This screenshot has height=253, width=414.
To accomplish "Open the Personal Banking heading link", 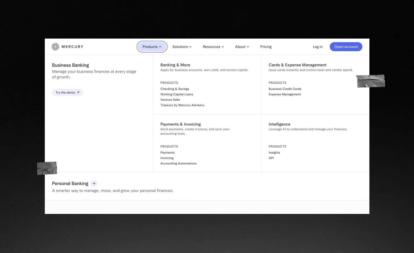I will [70, 183].
